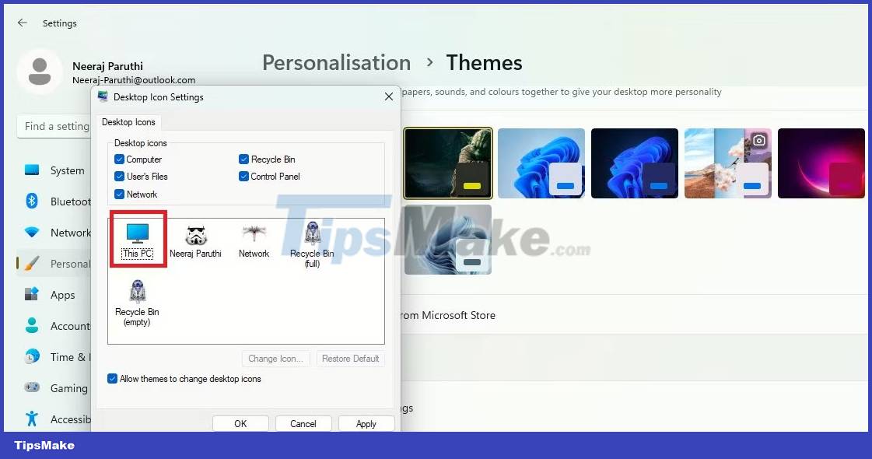This screenshot has height=459, width=872.
Task: Click the Personalisation breadcrumb
Action: point(336,62)
